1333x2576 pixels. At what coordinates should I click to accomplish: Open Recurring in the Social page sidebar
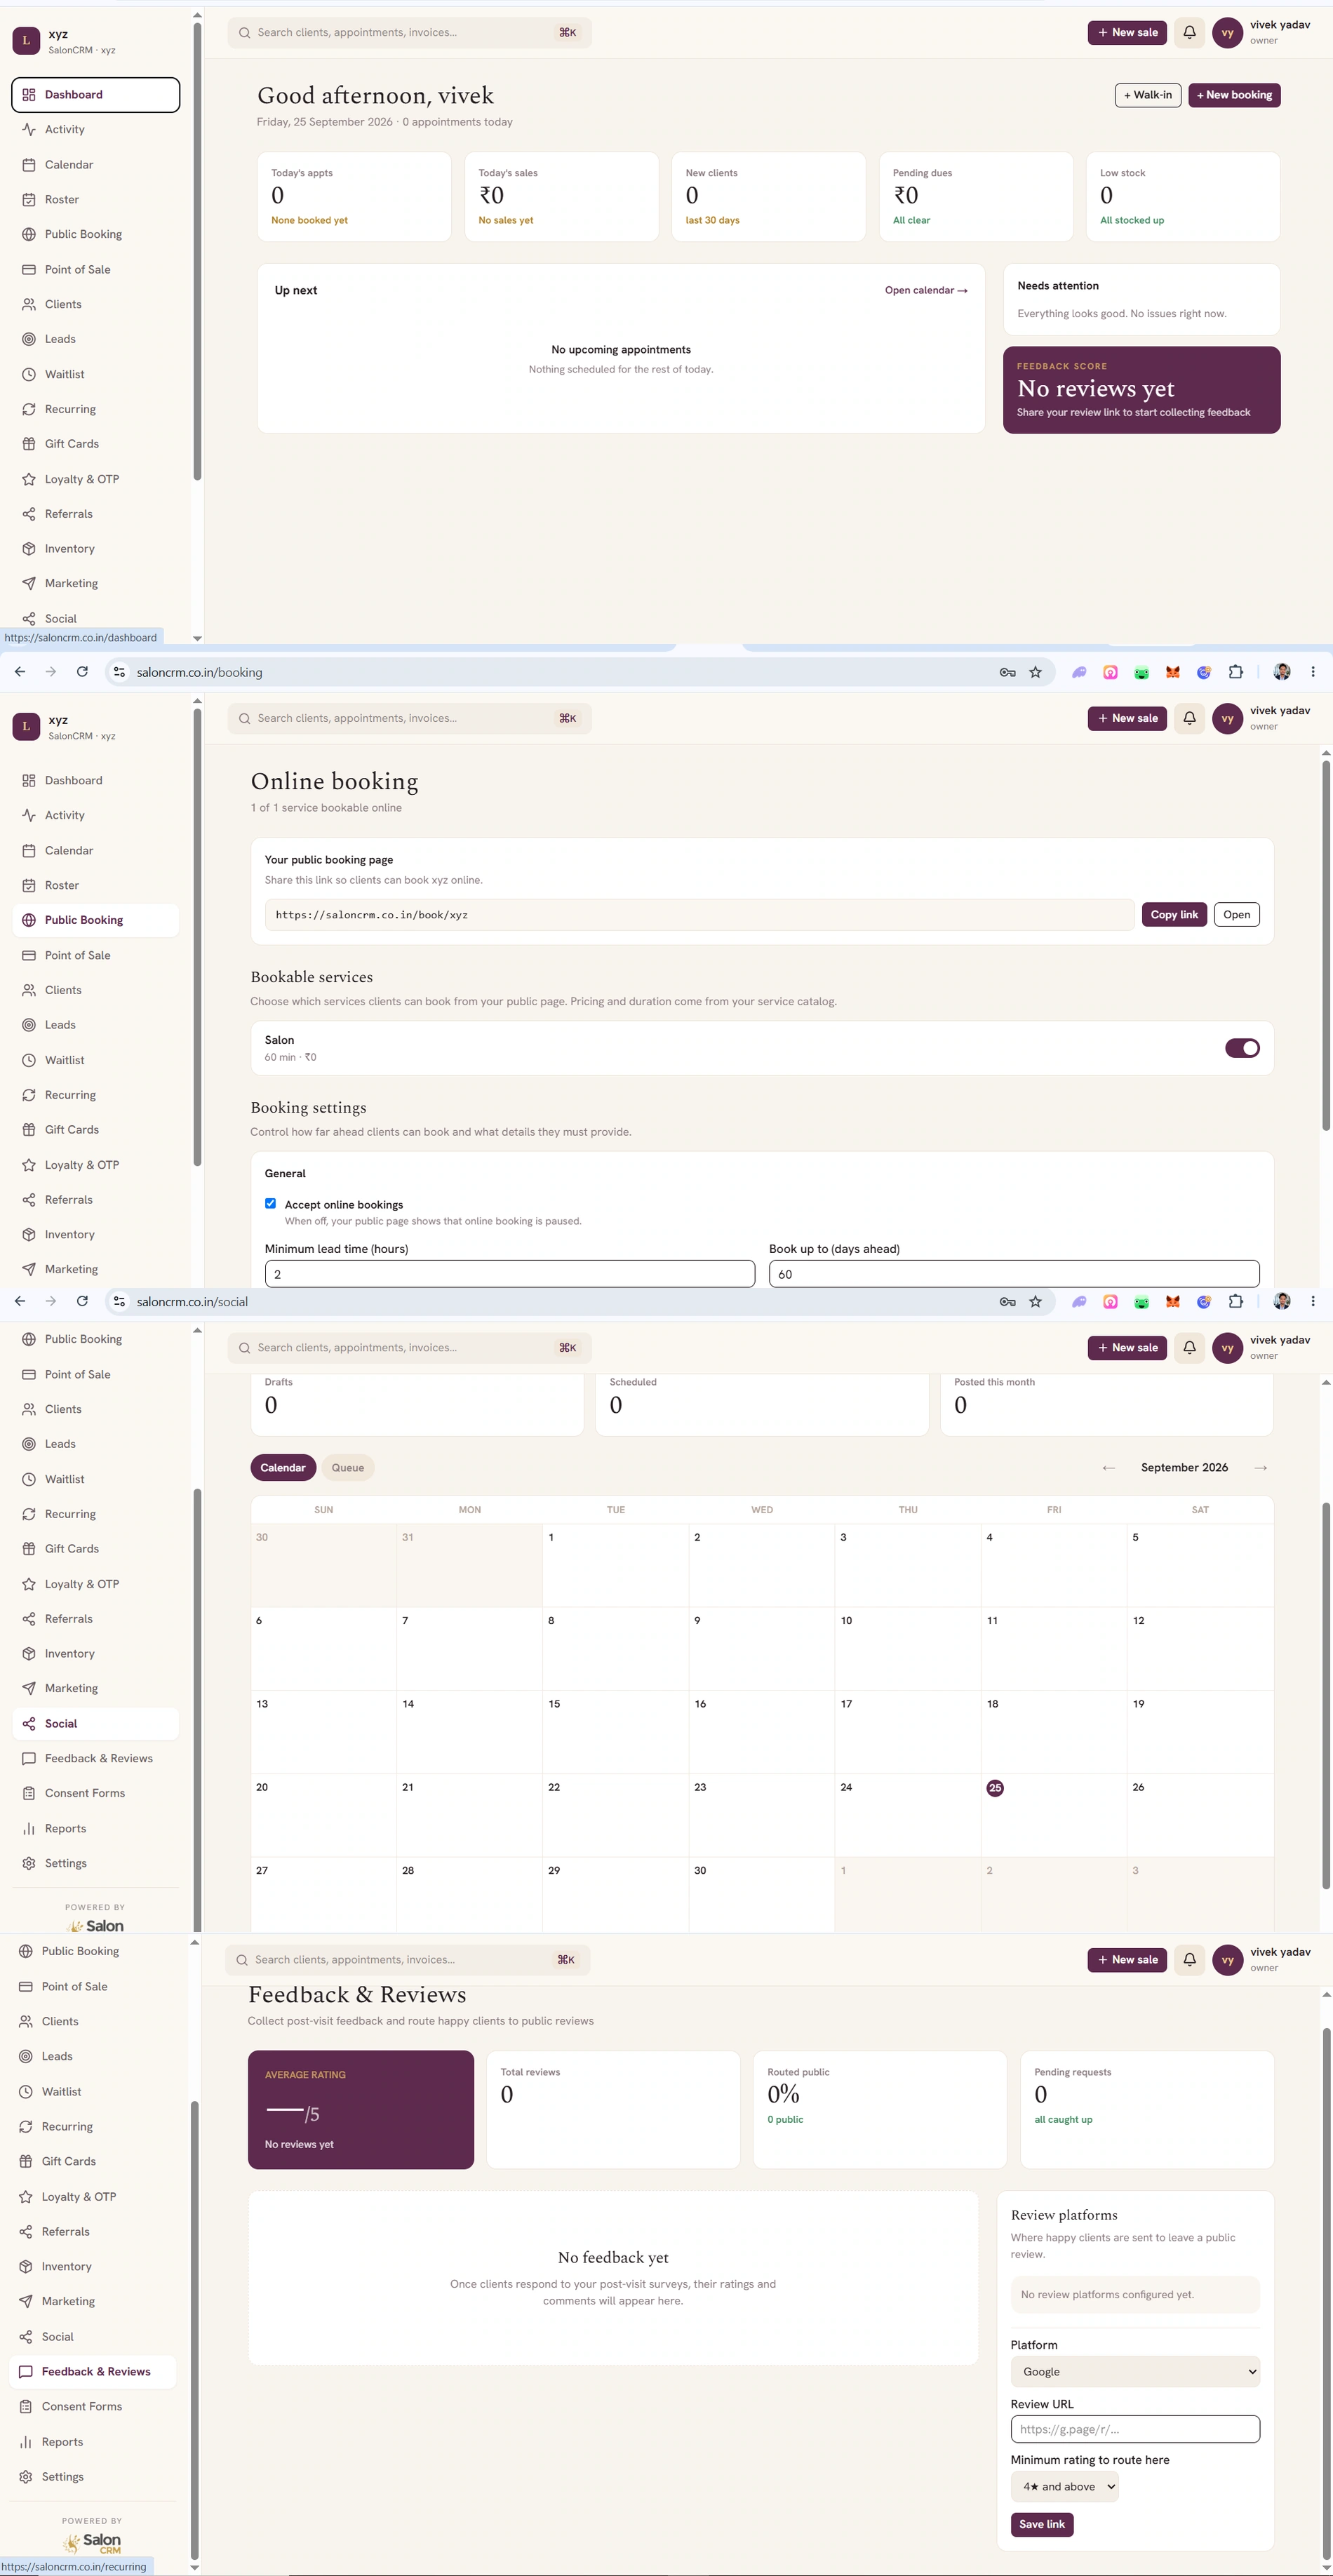tap(95, 1514)
